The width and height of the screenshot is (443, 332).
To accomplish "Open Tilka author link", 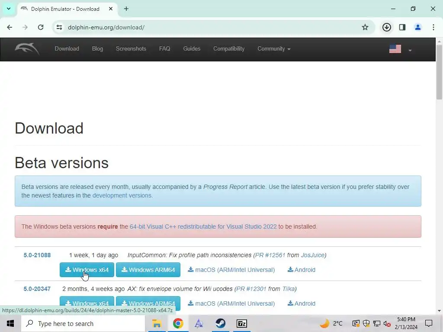I will (x=289, y=289).
